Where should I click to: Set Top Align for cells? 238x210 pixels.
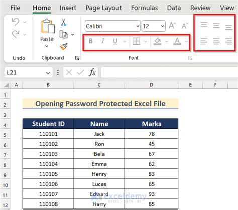coord(204,24)
